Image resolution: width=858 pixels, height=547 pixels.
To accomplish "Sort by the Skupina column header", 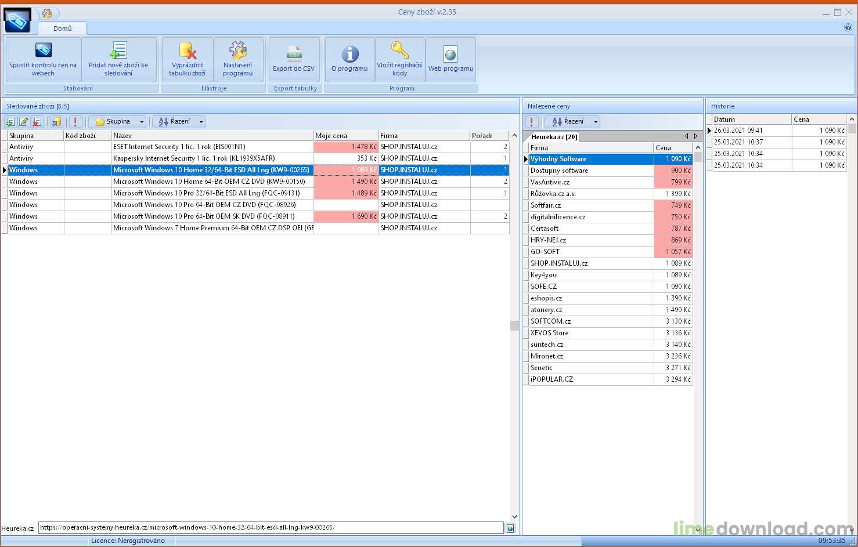I will point(35,136).
